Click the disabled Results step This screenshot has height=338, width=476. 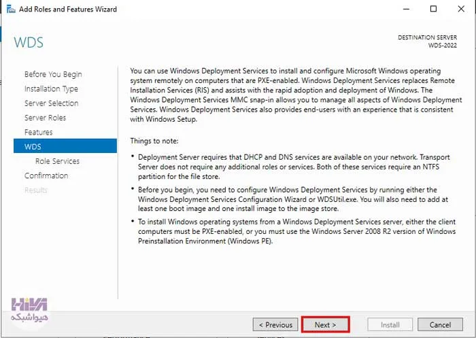pyautogui.click(x=36, y=190)
